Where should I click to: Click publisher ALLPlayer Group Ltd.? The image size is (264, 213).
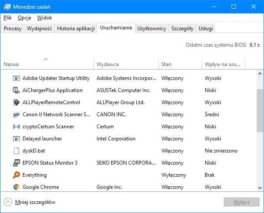click(x=121, y=102)
